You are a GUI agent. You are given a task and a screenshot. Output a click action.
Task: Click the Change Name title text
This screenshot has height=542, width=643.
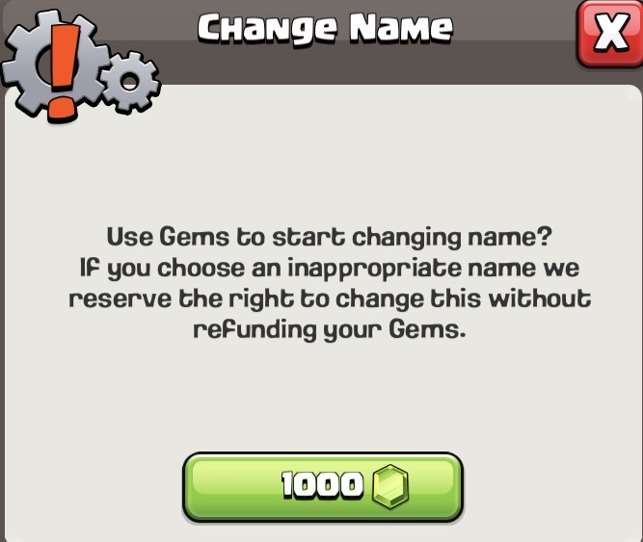pos(325,28)
